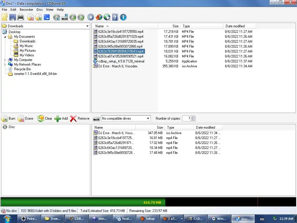Click the Clear button
Viewport: 297px width, 223px height.
point(44,118)
